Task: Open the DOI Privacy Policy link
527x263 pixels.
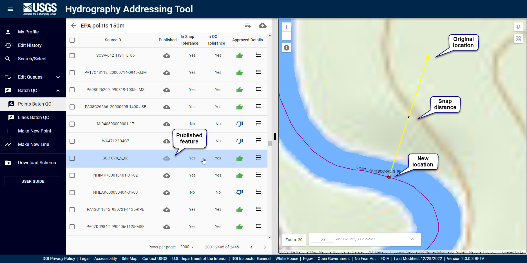Action: coord(59,259)
